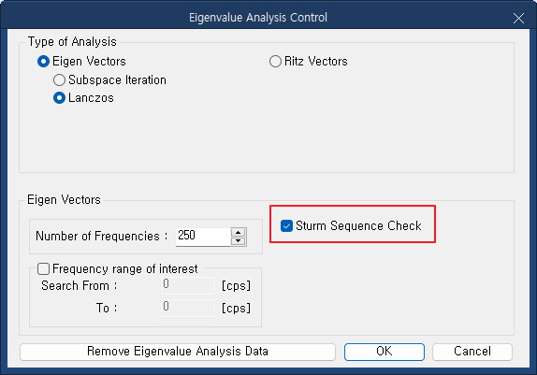
Task: Click the Search From value field
Action: pos(188,285)
